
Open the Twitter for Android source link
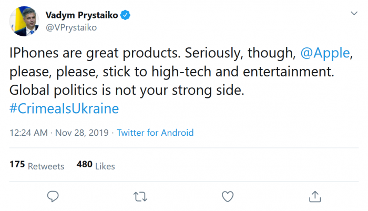pyautogui.click(x=155, y=133)
